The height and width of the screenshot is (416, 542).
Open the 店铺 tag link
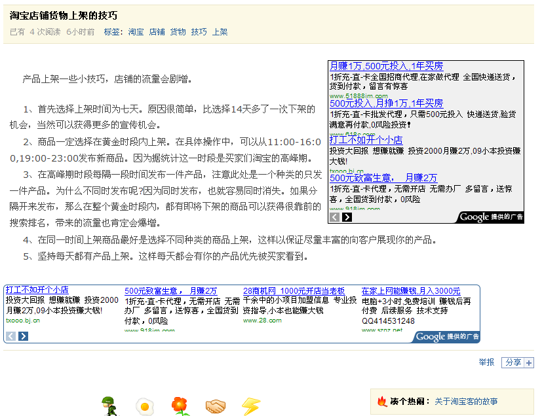pyautogui.click(x=157, y=32)
